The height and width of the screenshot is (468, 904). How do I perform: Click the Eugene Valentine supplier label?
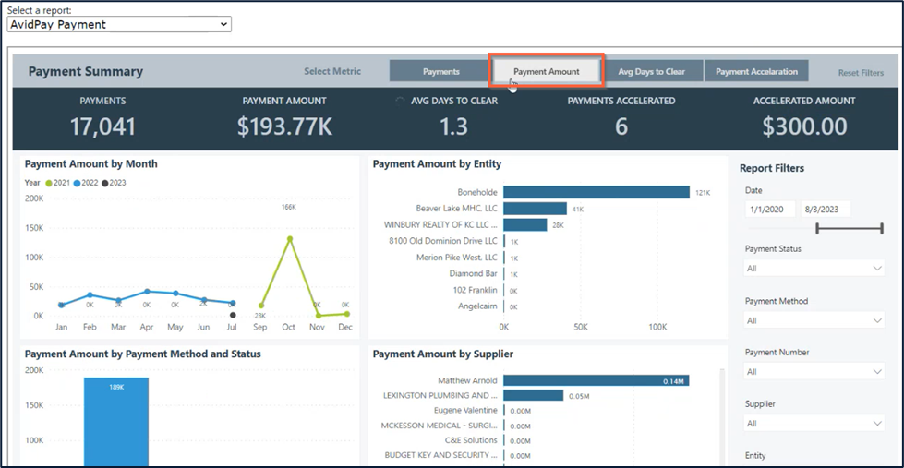pyautogui.click(x=465, y=411)
